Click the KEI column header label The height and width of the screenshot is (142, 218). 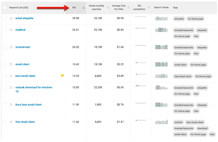click(74, 8)
